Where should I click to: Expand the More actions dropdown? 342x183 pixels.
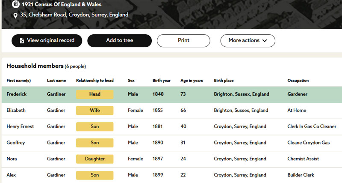point(247,41)
